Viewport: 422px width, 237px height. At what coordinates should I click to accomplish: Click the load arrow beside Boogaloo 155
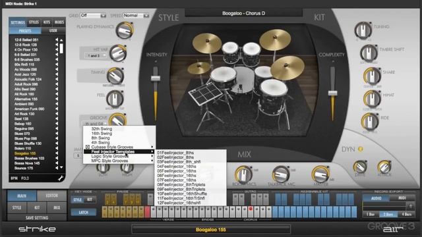57,153
